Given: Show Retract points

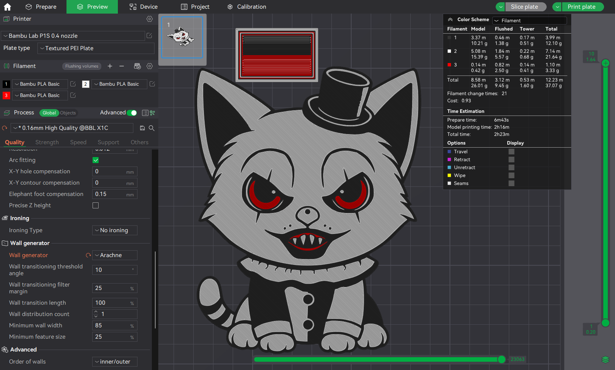Looking at the screenshot, I should 511,159.
